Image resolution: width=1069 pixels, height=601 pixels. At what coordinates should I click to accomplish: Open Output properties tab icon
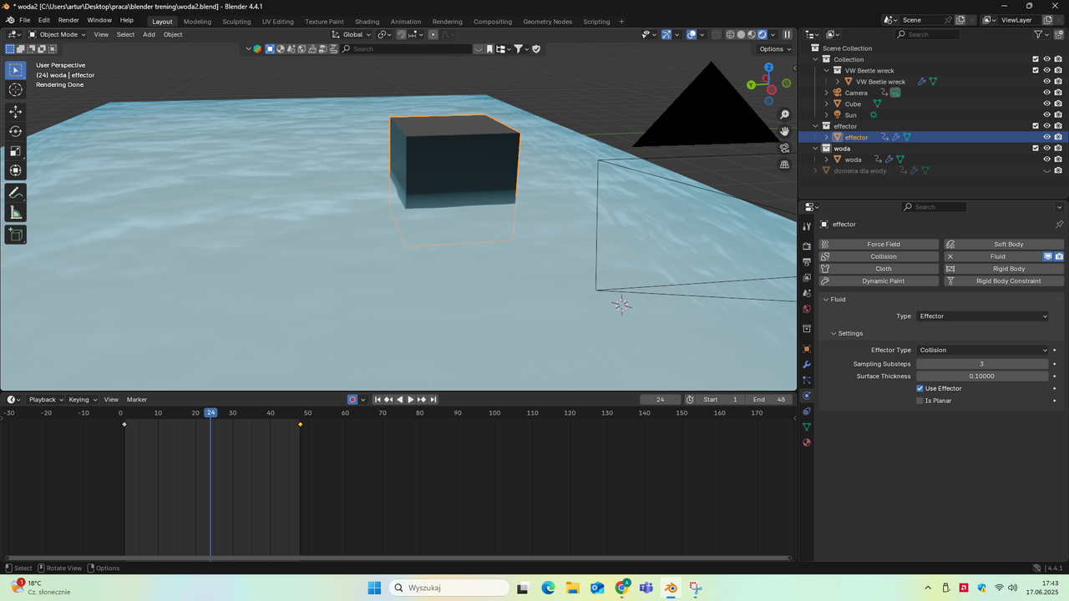point(807,262)
